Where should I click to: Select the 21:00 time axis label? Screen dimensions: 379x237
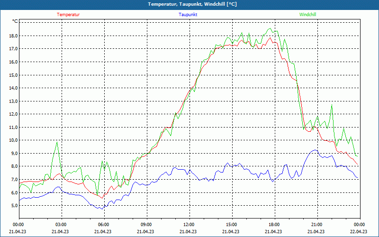click(x=317, y=225)
